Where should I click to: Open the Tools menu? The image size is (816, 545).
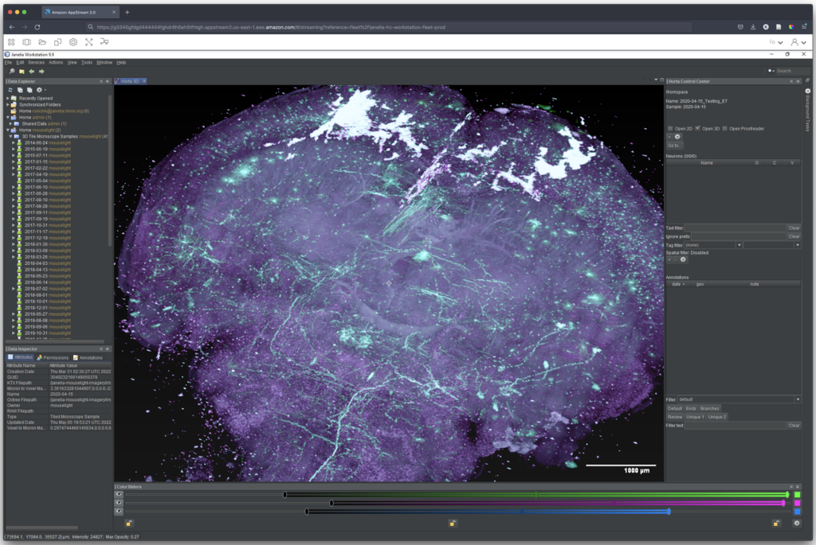click(x=86, y=62)
